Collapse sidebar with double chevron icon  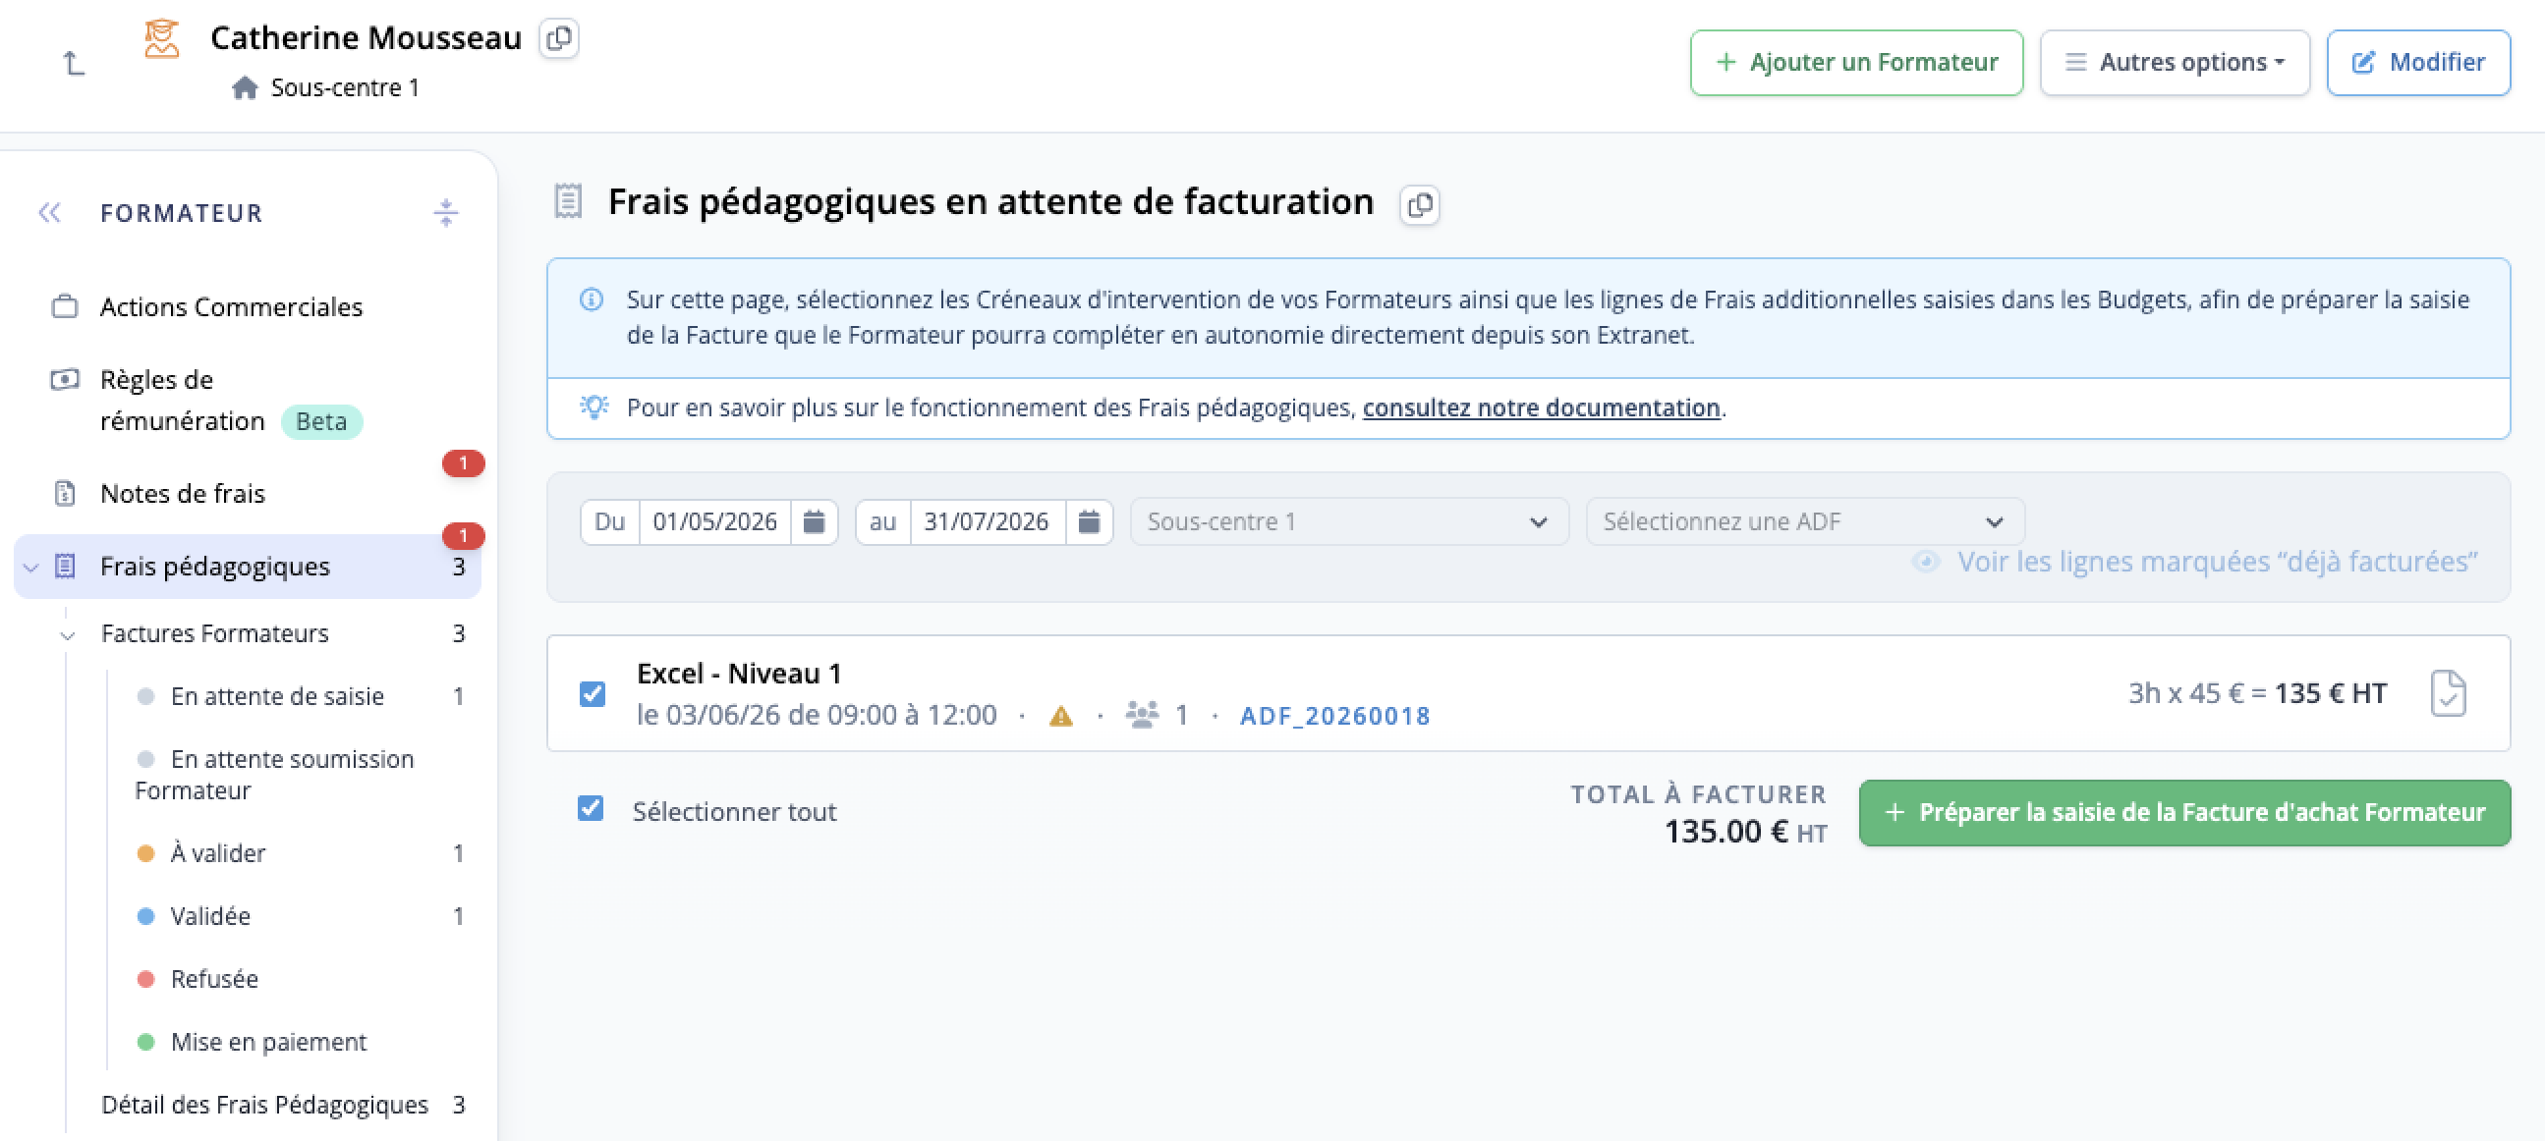point(50,212)
